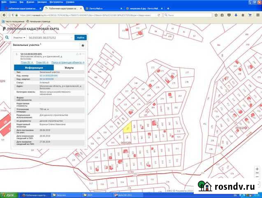Select the Информация tab
The image size is (262, 198).
tap(34, 67)
